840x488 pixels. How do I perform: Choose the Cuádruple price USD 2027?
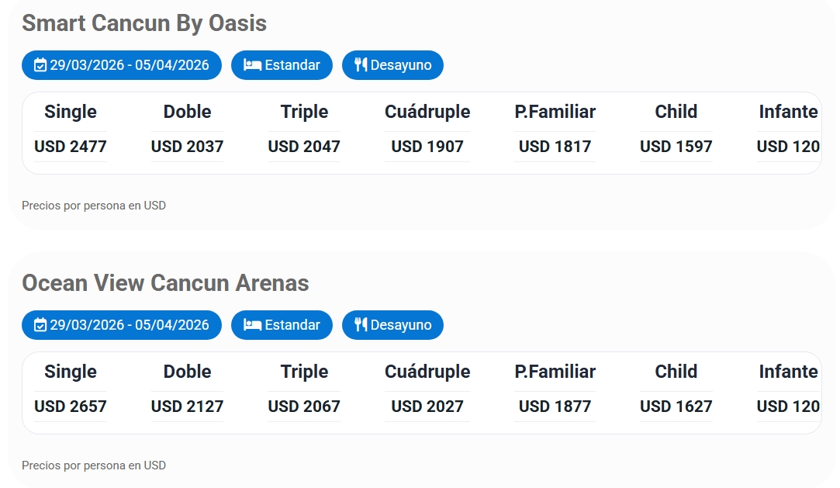pyautogui.click(x=427, y=406)
